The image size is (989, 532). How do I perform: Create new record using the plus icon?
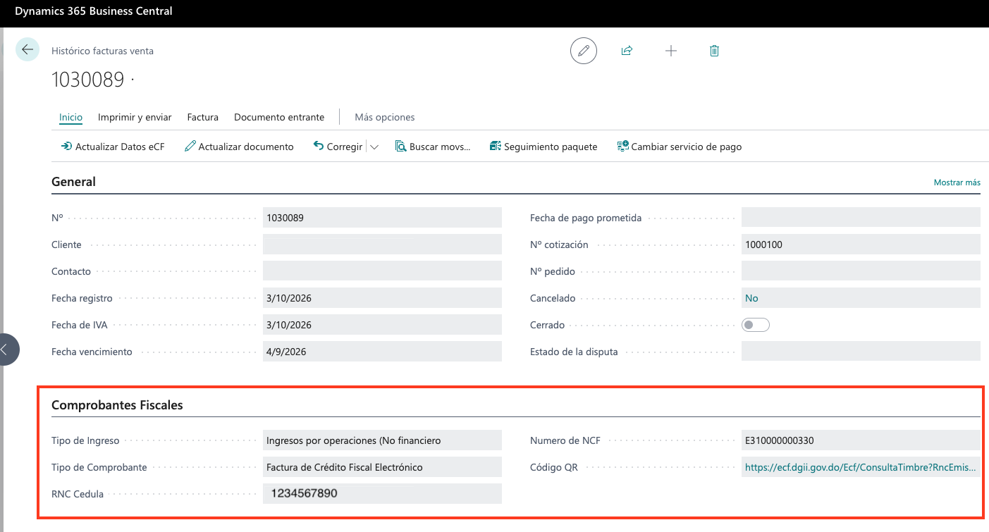click(x=670, y=50)
